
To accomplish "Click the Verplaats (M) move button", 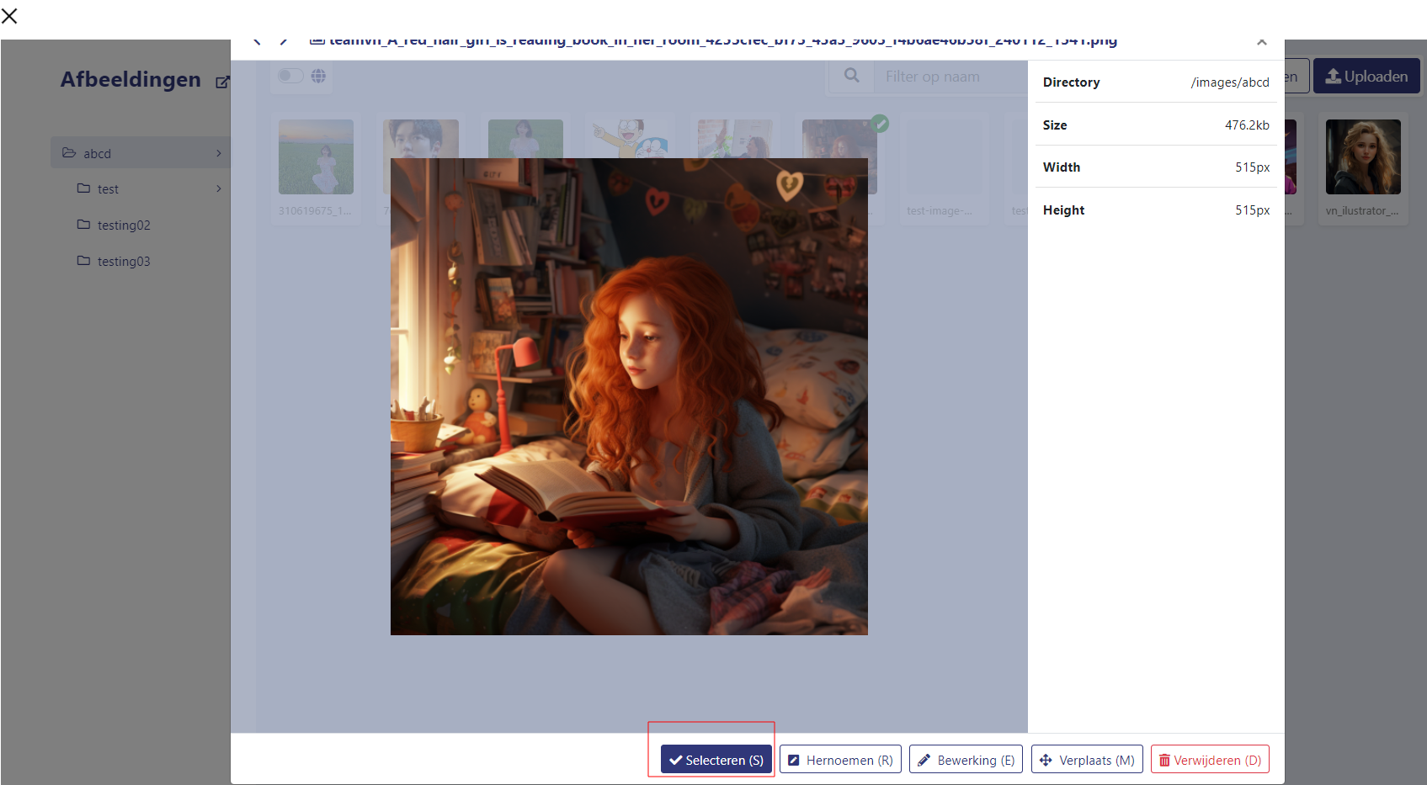I will pyautogui.click(x=1087, y=760).
